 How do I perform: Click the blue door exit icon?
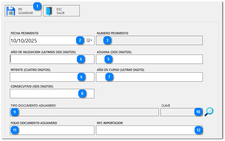(x=49, y=11)
